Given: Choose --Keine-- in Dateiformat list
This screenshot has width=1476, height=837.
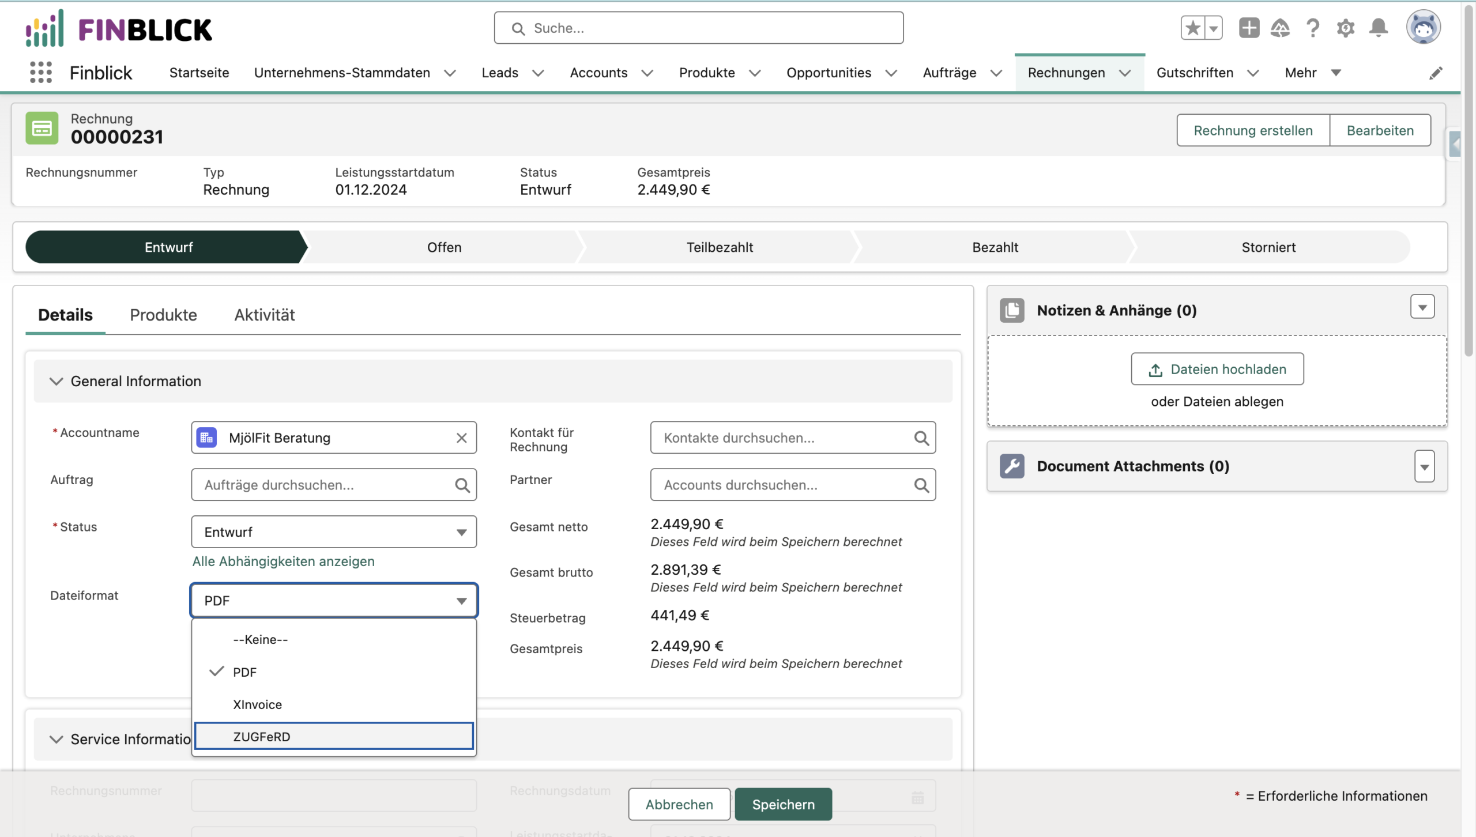Looking at the screenshot, I should coord(334,639).
